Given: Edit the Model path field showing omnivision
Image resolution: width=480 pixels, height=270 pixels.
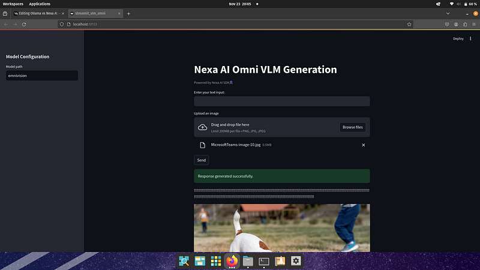Looking at the screenshot, I should coord(42,76).
